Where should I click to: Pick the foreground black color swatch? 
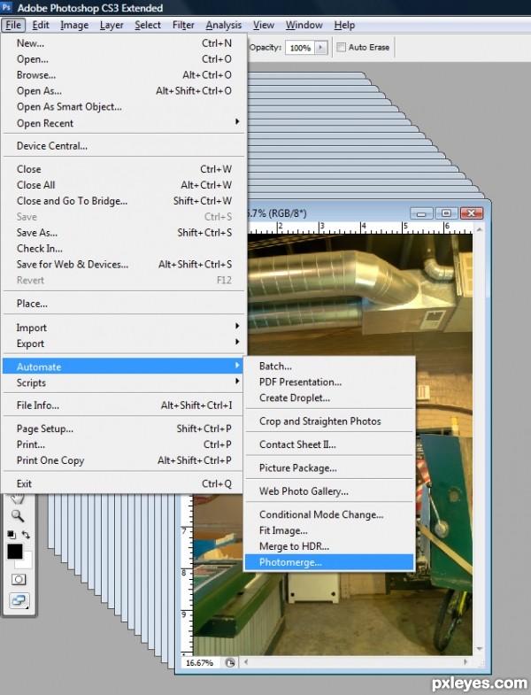(14, 551)
